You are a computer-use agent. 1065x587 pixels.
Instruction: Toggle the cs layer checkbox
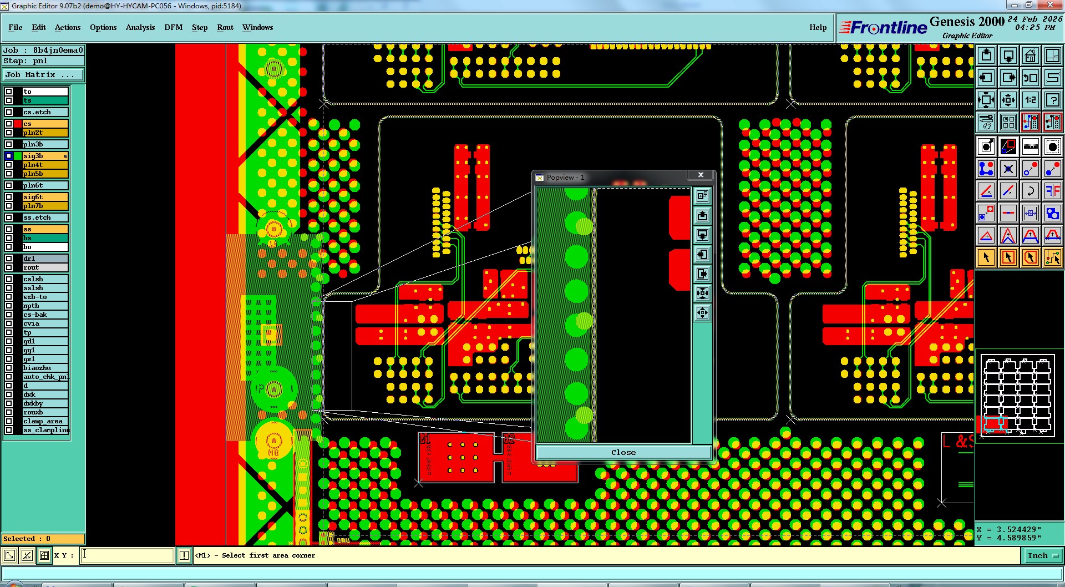click(x=9, y=124)
